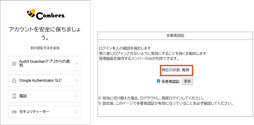Select the 電話 authentication method label
This screenshot has height=125, width=254.
[23, 96]
